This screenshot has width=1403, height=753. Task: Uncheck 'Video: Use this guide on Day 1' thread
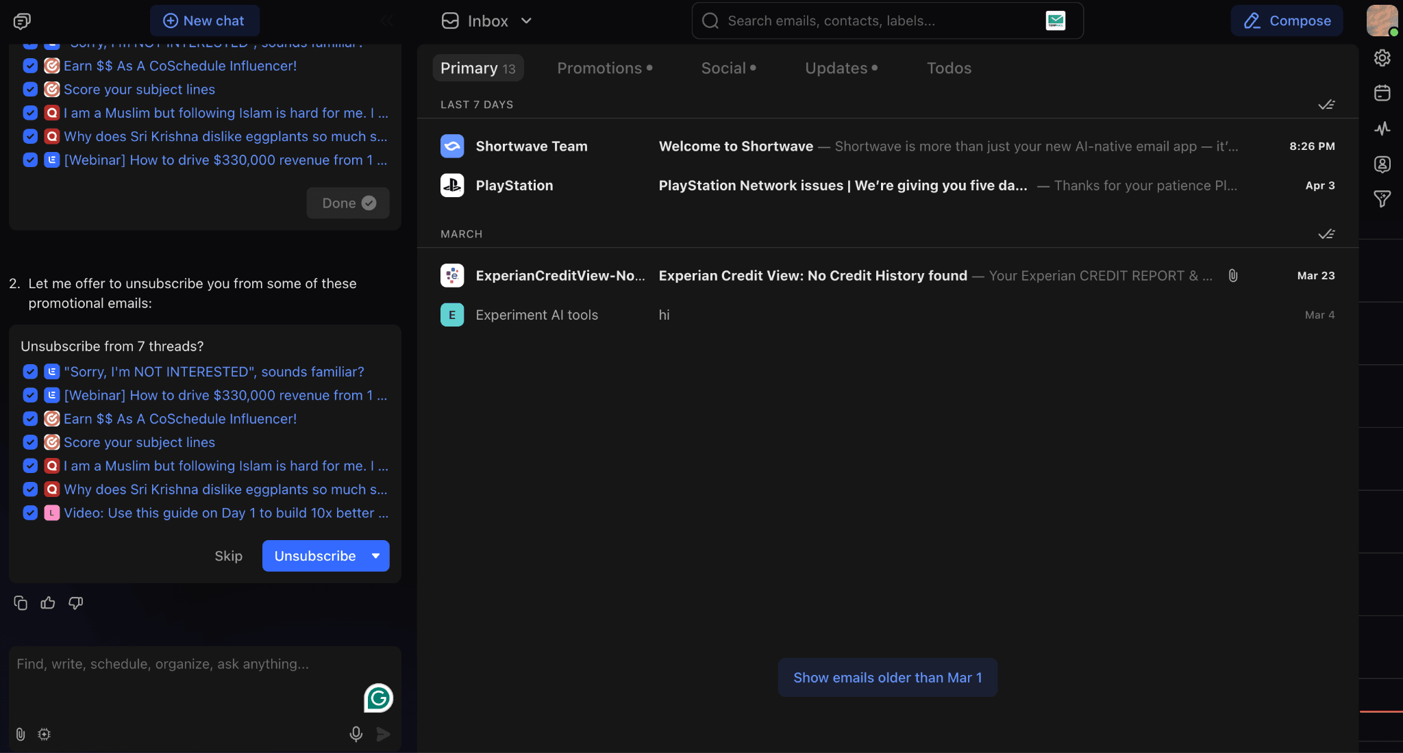pos(30,513)
